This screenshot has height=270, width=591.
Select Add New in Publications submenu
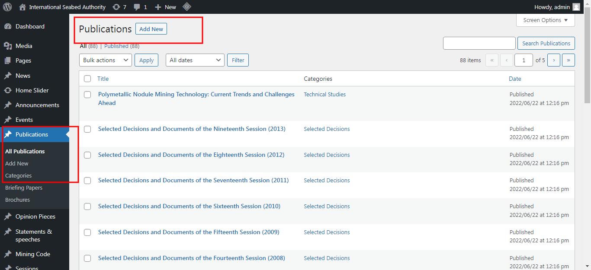17,163
